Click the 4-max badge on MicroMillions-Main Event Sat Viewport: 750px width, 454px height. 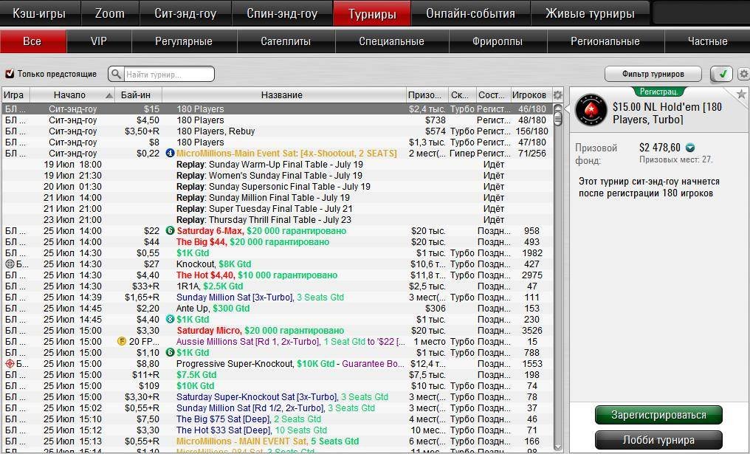tap(170, 154)
